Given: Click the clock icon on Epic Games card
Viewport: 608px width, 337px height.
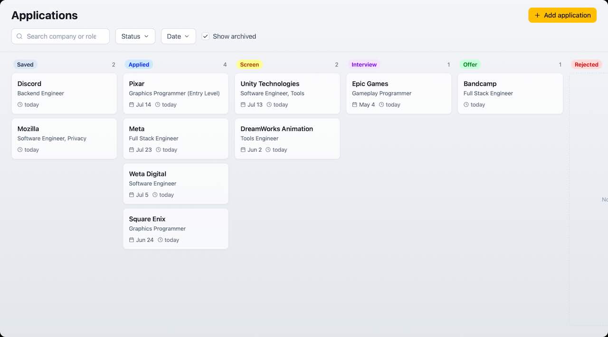Looking at the screenshot, I should 381,105.
